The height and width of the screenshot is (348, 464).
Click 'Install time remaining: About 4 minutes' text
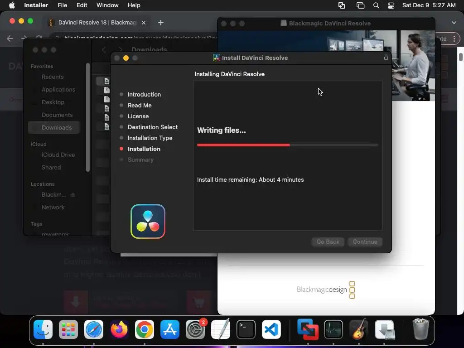[x=250, y=179]
